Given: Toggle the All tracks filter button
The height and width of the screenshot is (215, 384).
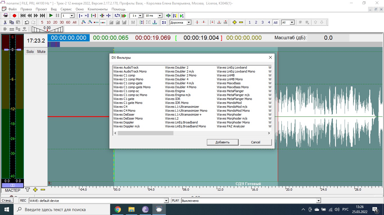Looking at the screenshot, I should 275,22.
